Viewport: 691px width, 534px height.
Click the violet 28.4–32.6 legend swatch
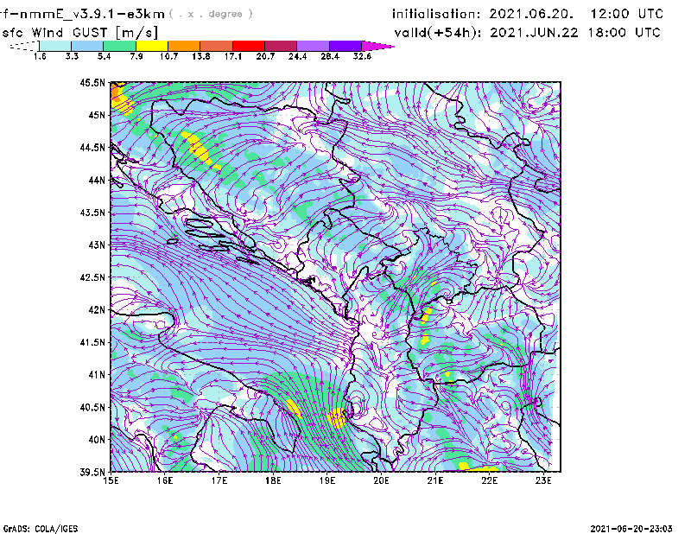point(345,46)
